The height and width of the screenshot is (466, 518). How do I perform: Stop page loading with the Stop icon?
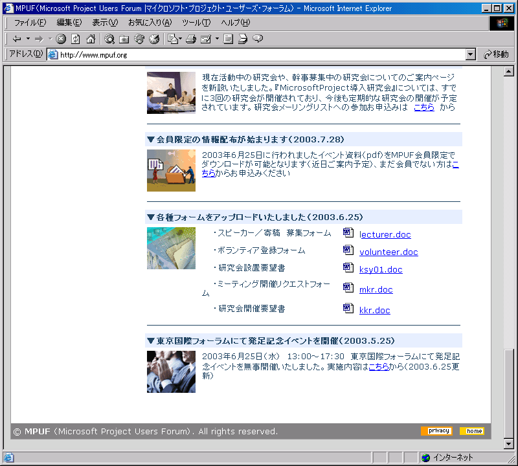61,39
